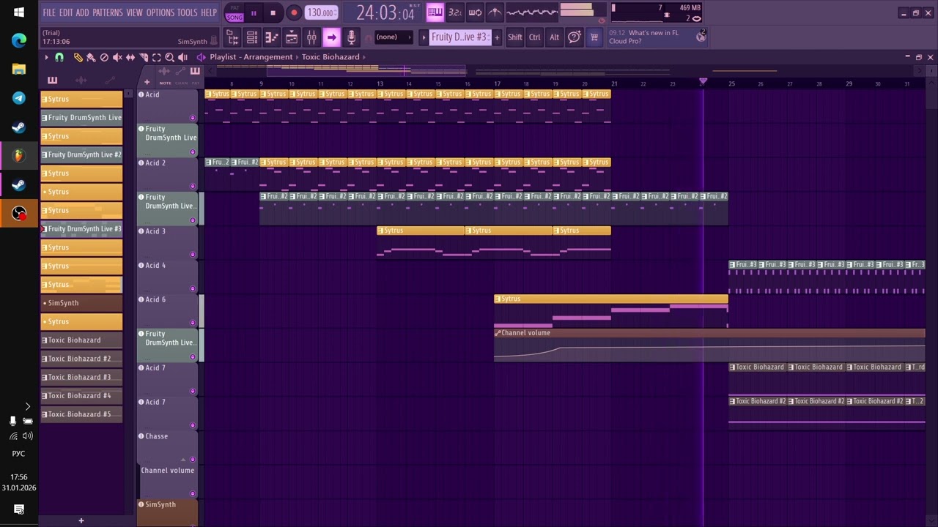The height and width of the screenshot is (527, 938).
Task: Stop playback with the stop button
Action: [273, 12]
